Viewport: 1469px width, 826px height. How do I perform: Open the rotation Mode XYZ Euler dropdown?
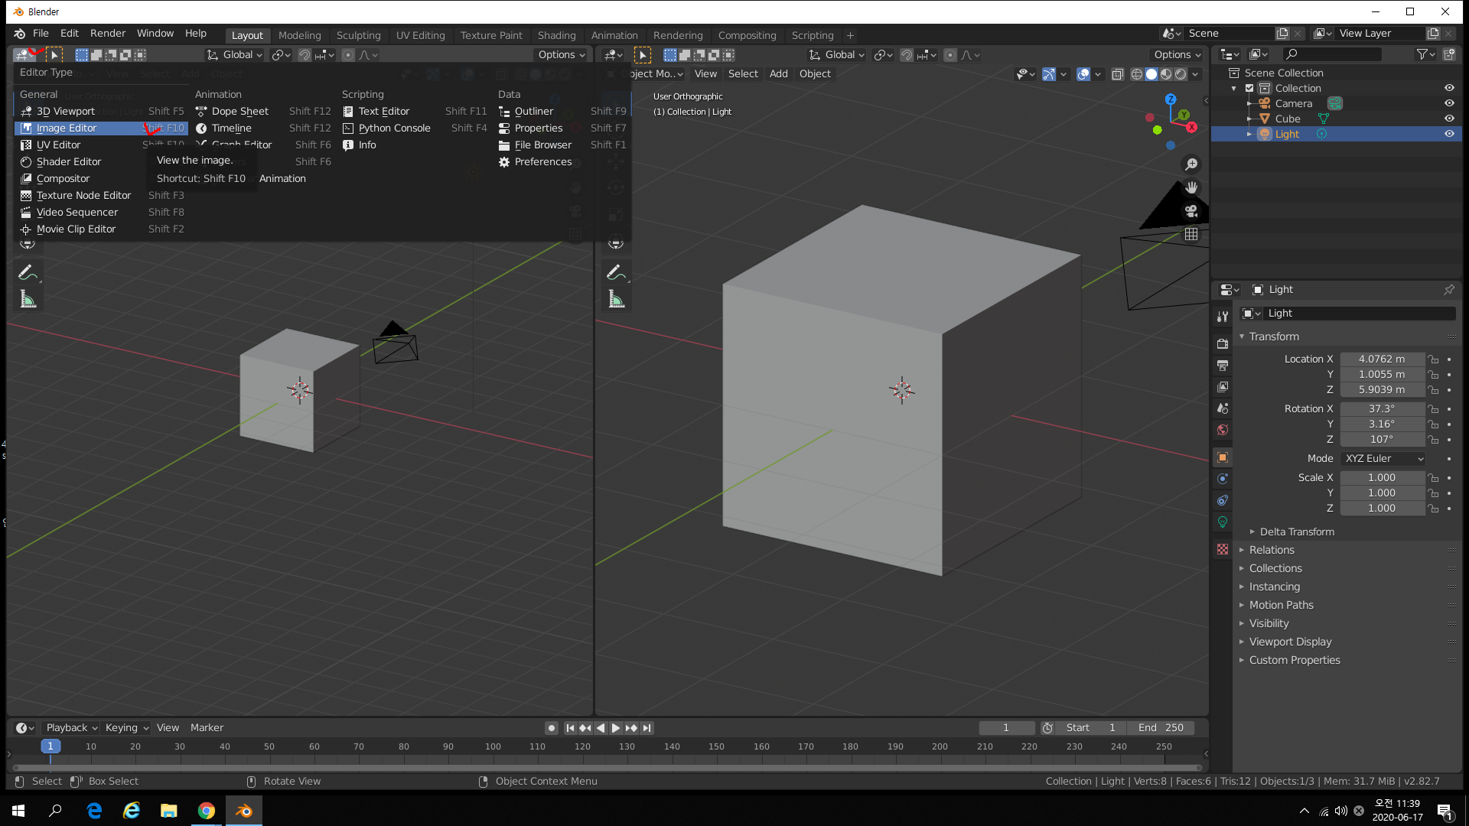coord(1383,459)
